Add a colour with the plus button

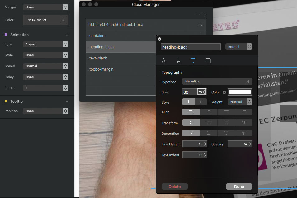pyautogui.click(x=63, y=20)
